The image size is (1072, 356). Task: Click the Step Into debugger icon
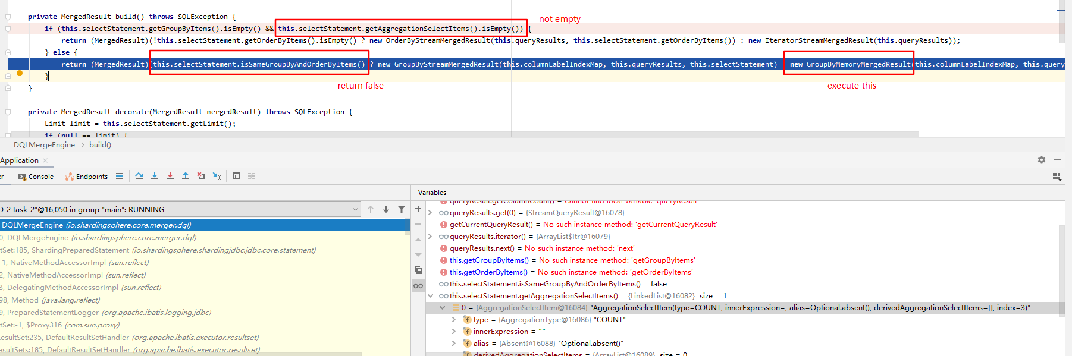[x=155, y=176]
